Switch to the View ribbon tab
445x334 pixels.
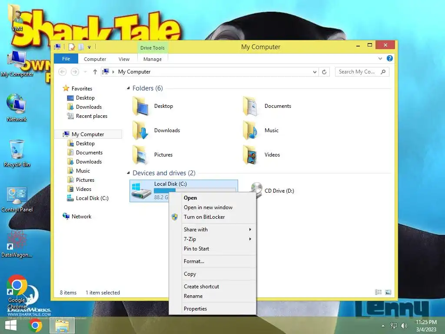click(124, 59)
